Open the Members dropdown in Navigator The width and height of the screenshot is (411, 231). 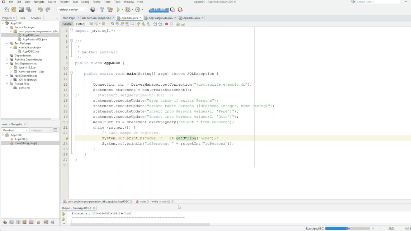pyautogui.click(x=15, y=130)
